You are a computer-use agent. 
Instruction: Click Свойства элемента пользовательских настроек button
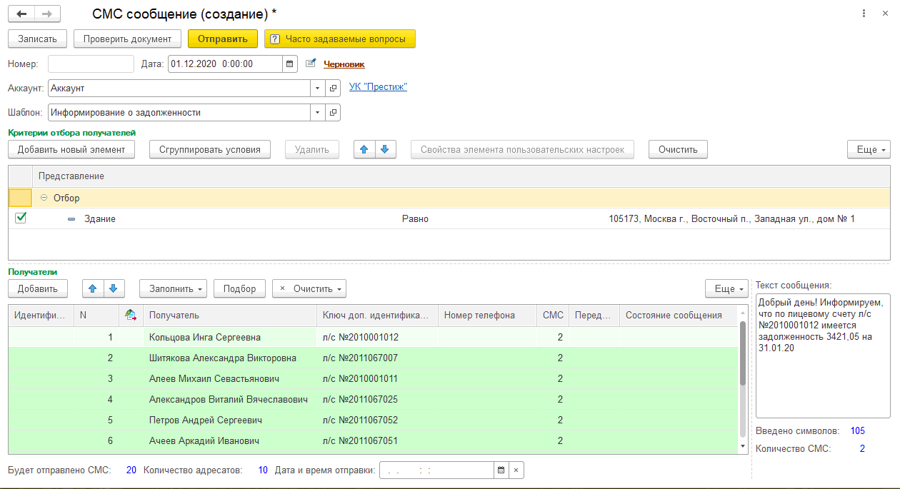(523, 149)
